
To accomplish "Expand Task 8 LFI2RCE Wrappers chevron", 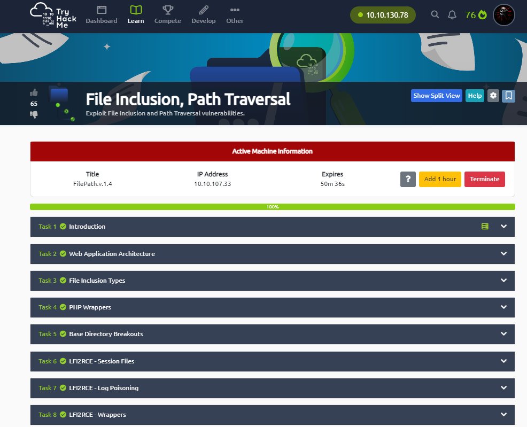I will tap(503, 415).
